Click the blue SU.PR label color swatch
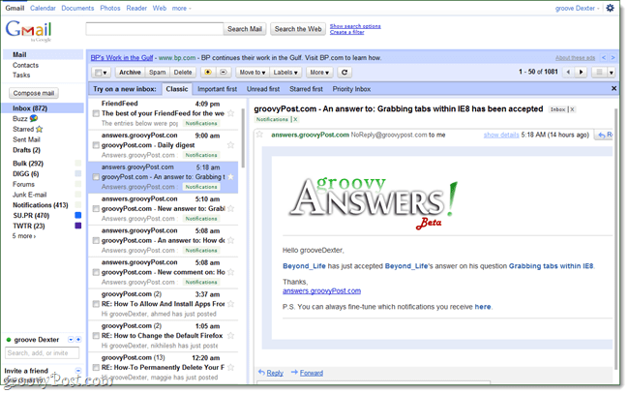 coord(78,215)
